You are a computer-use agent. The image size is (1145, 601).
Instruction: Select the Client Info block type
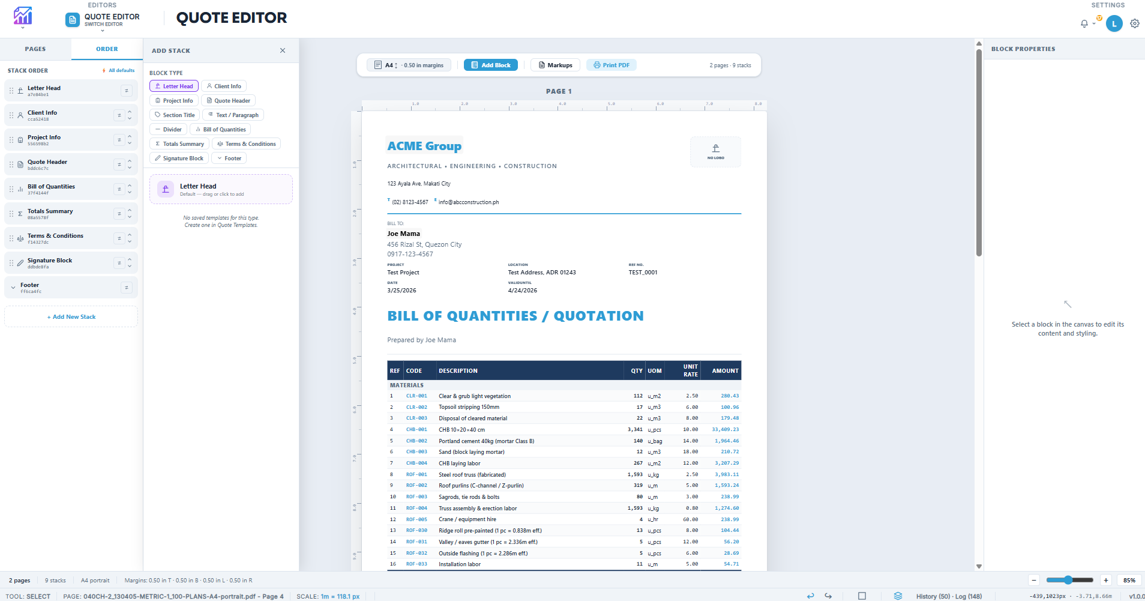[x=224, y=86]
